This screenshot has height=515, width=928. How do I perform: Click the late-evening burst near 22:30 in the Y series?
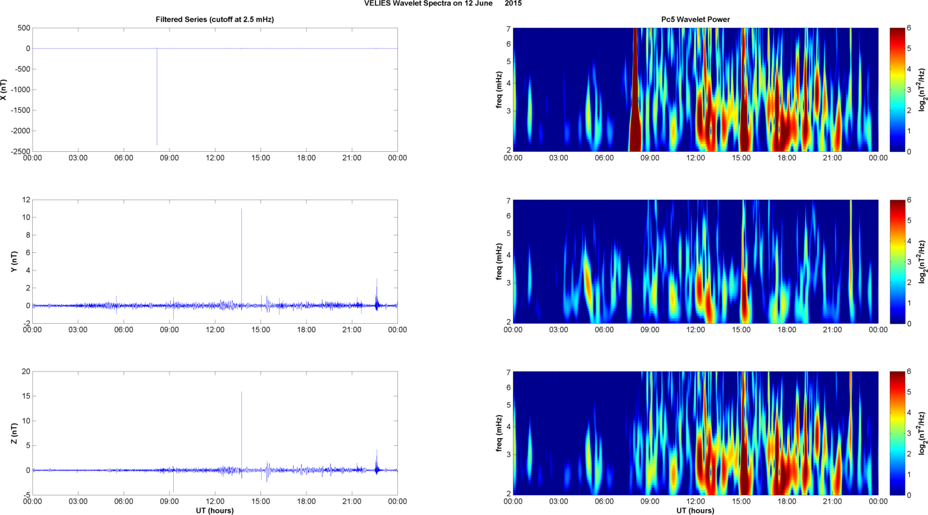pos(377,295)
